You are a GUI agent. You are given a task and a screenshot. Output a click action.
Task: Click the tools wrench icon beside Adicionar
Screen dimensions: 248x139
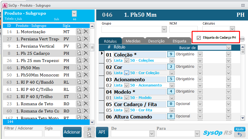(x=89, y=129)
